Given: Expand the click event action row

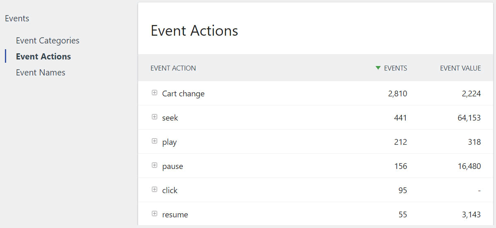Looking at the screenshot, I should click(155, 190).
